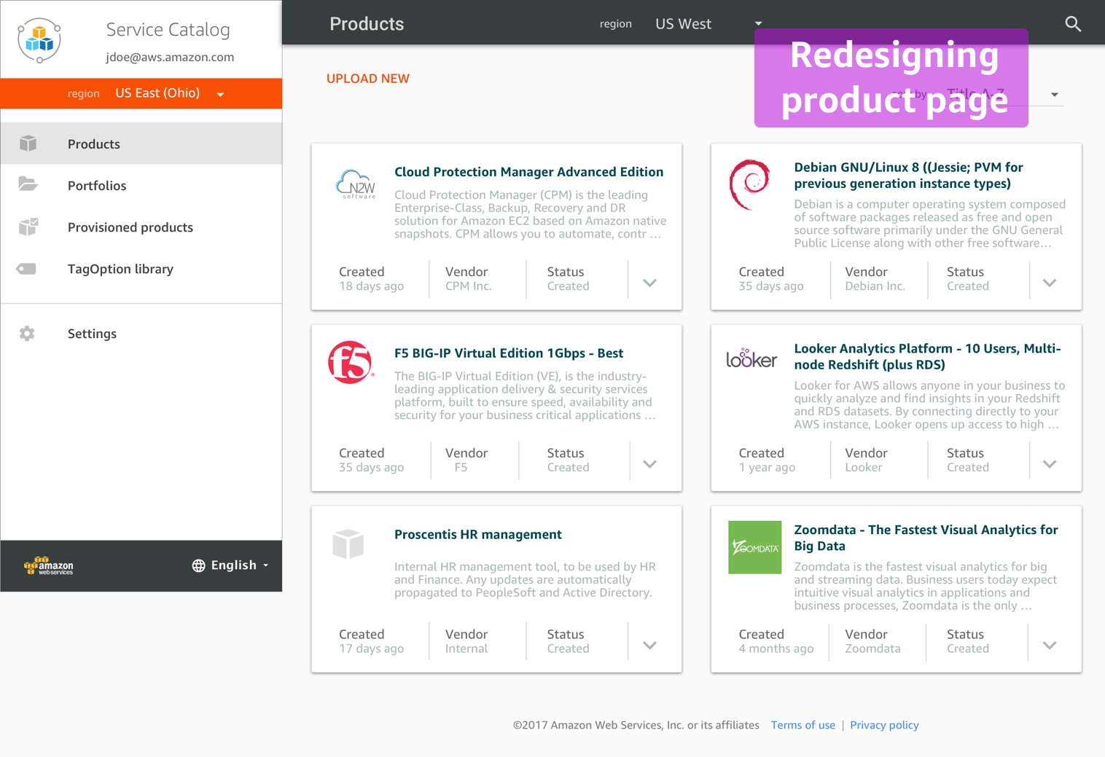Expand the Debian GNU/Linux 8 card
Screen dimensions: 1105x757
[x=1050, y=283]
